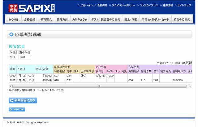Click the table scrollbar right arrow
This screenshot has width=198, height=127.
tap(190, 86)
